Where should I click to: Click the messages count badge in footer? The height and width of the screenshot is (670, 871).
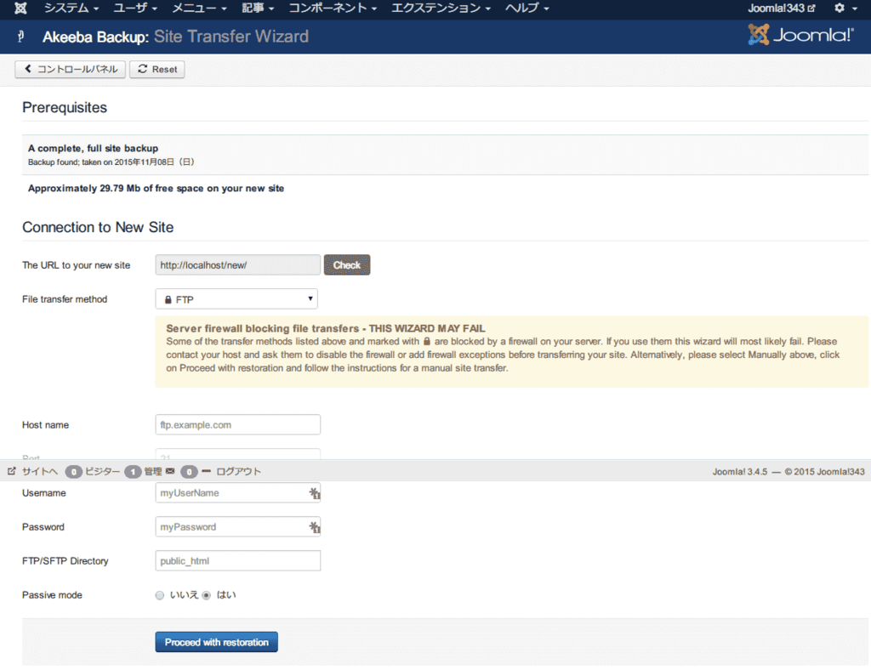189,472
